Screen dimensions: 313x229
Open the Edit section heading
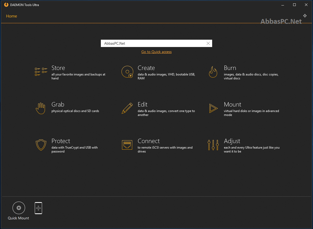(143, 104)
